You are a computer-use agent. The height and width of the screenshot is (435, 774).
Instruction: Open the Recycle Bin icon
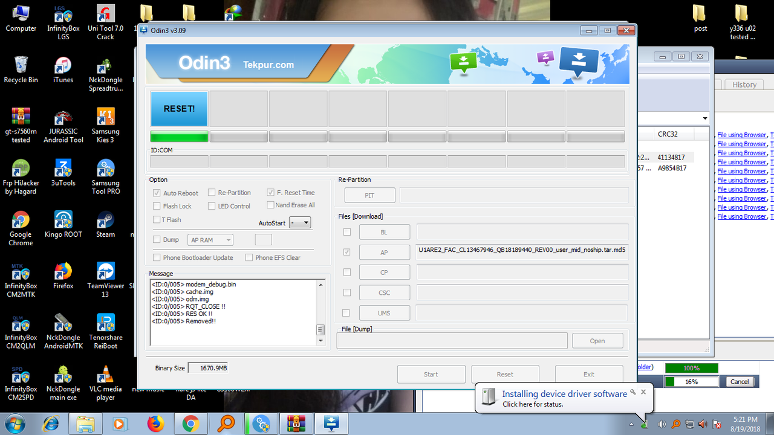[x=21, y=69]
